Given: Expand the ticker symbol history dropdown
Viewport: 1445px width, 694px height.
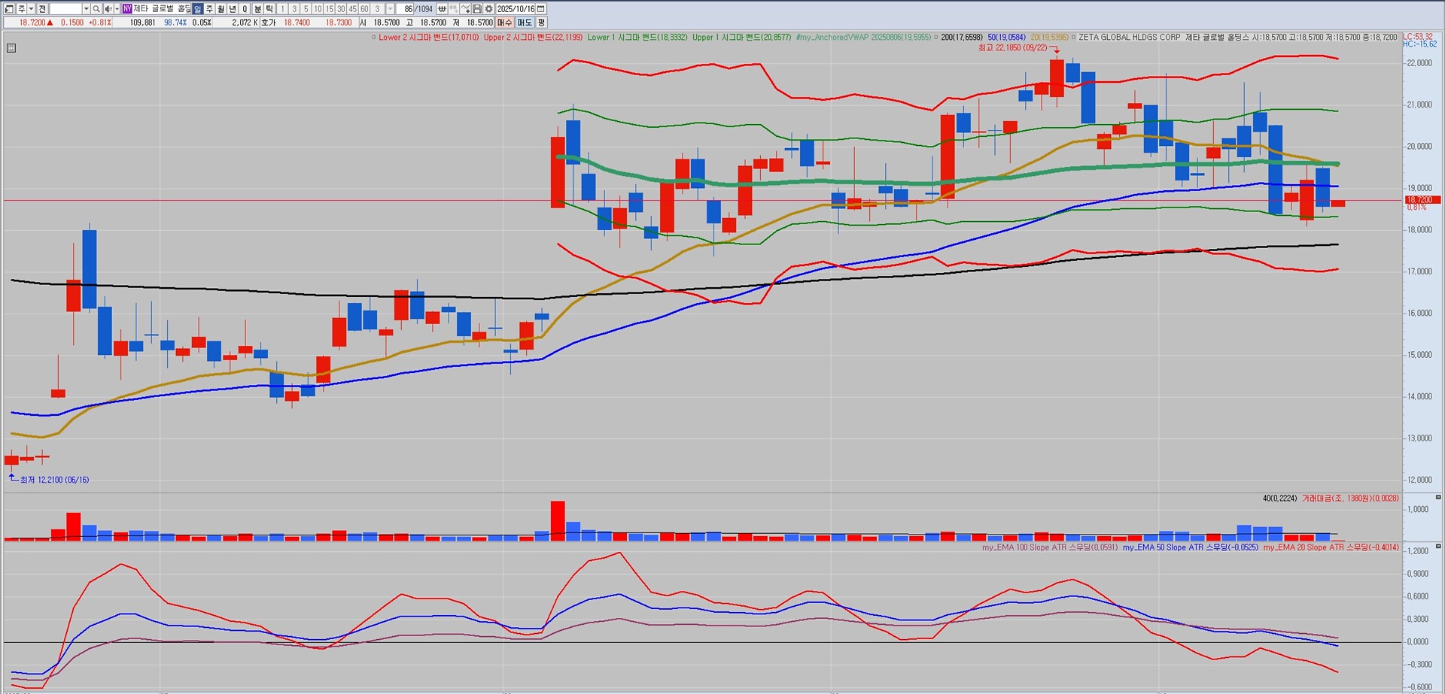Looking at the screenshot, I should 87,9.
